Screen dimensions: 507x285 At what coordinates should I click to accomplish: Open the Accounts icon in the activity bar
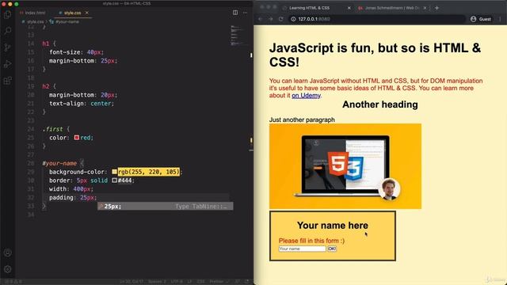click(x=7, y=253)
